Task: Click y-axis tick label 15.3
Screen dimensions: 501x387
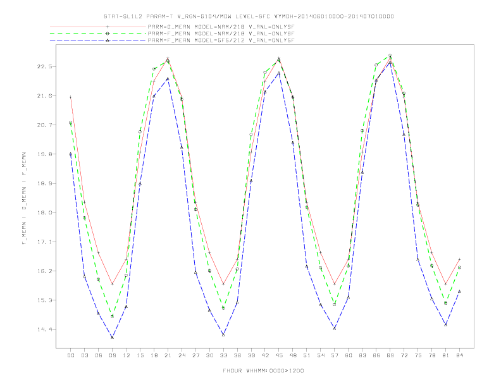Action: pos(44,300)
